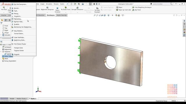The height and width of the screenshot is (104, 186).
Task: Collapse the Fikstürler tree node
Action: tap(1, 52)
